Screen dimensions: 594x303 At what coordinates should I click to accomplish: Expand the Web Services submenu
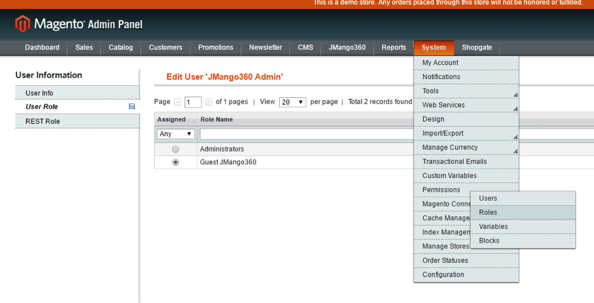pos(466,105)
